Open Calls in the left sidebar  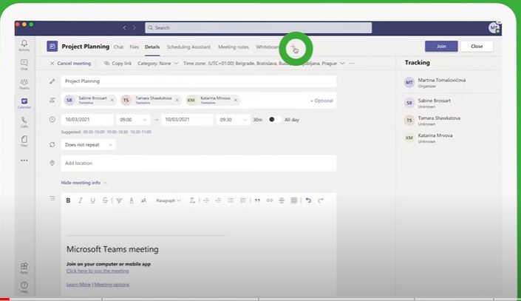point(24,121)
